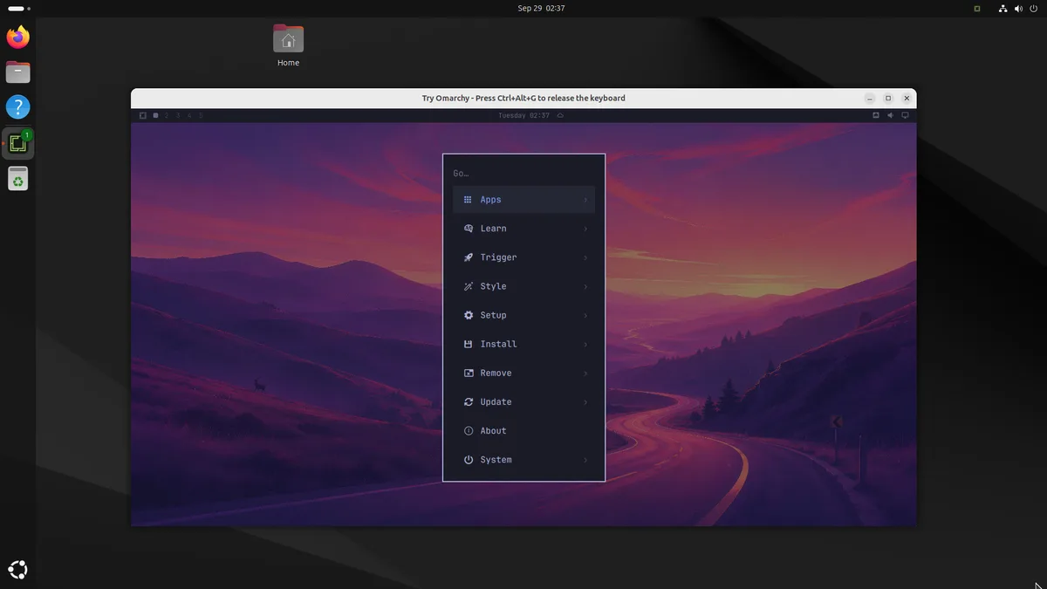Switch to workspace 2 in Waybar
This screenshot has height=589, width=1047.
point(167,115)
